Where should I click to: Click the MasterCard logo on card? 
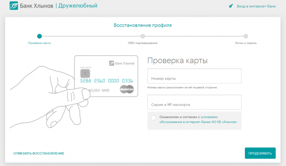(127, 89)
